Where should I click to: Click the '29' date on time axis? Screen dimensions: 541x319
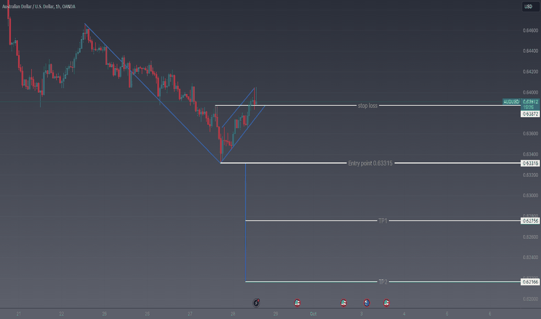click(x=276, y=314)
